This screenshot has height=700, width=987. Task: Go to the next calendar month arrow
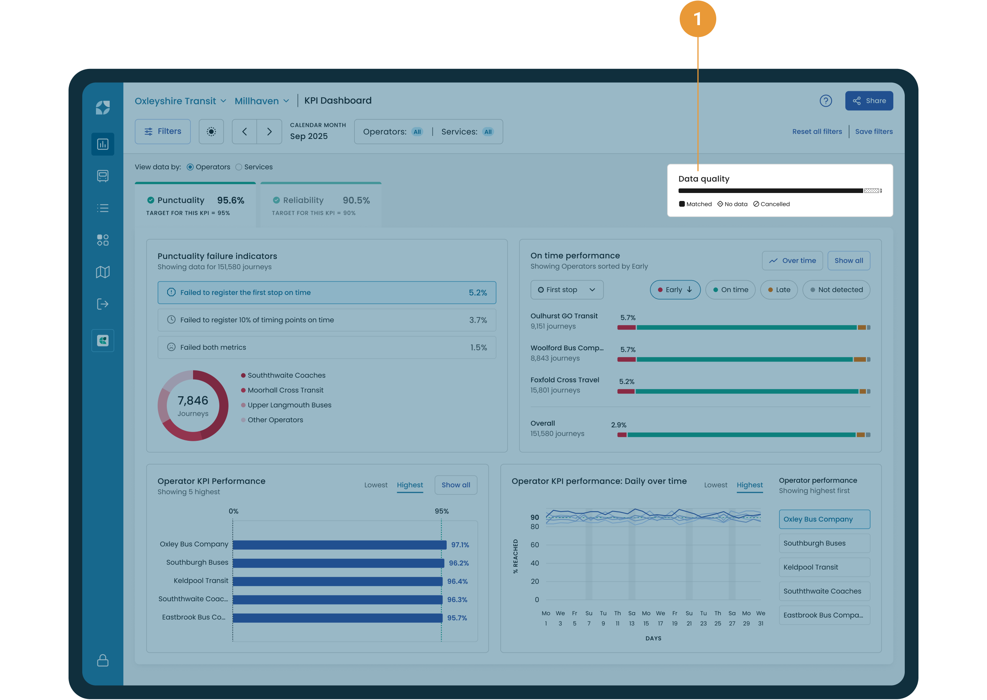(x=270, y=131)
